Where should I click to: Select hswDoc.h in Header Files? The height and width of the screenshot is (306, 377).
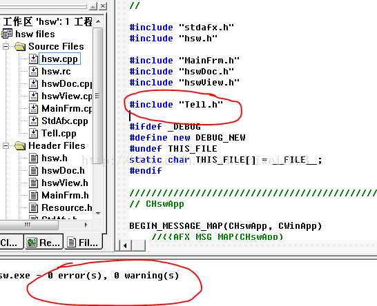pos(63,171)
